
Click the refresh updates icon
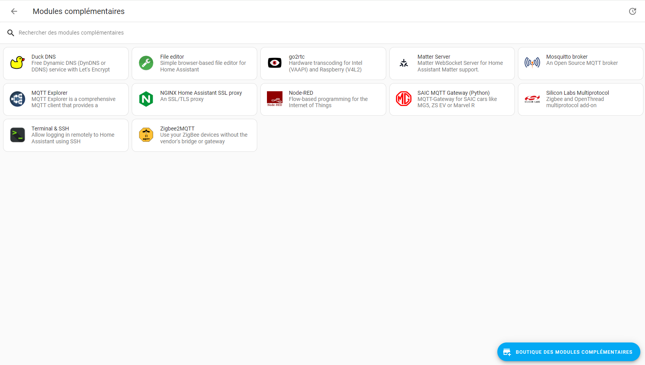(x=632, y=11)
